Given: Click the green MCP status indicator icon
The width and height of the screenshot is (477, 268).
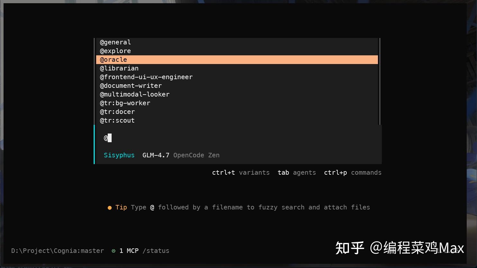Looking at the screenshot, I should point(114,251).
